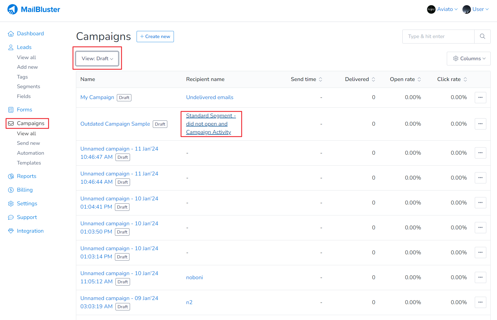Expand the Columns dropdown
Image resolution: width=497 pixels, height=320 pixels.
[x=468, y=59]
